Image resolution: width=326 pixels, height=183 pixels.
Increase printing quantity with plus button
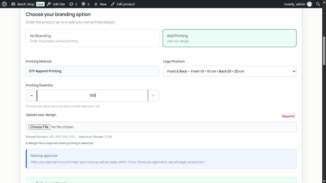click(x=153, y=95)
